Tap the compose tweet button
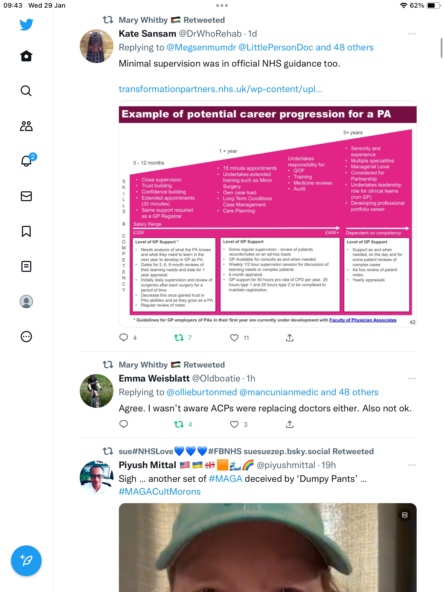 (x=26, y=561)
